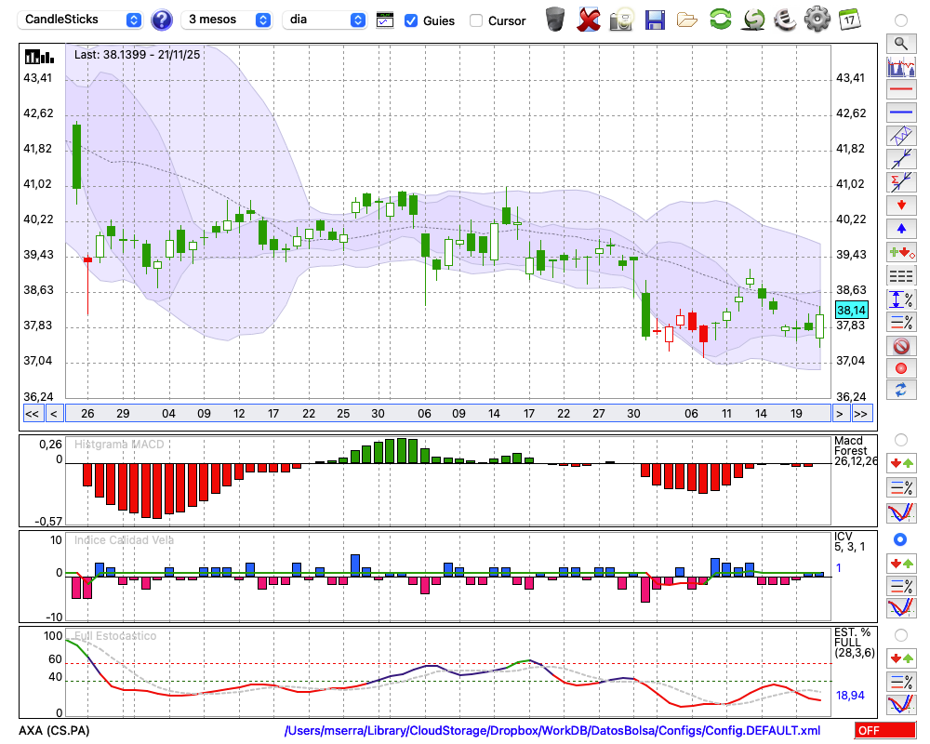Viewport: 930px width, 744px height.
Task: Click the blue up arrow marker tool
Action: [901, 229]
